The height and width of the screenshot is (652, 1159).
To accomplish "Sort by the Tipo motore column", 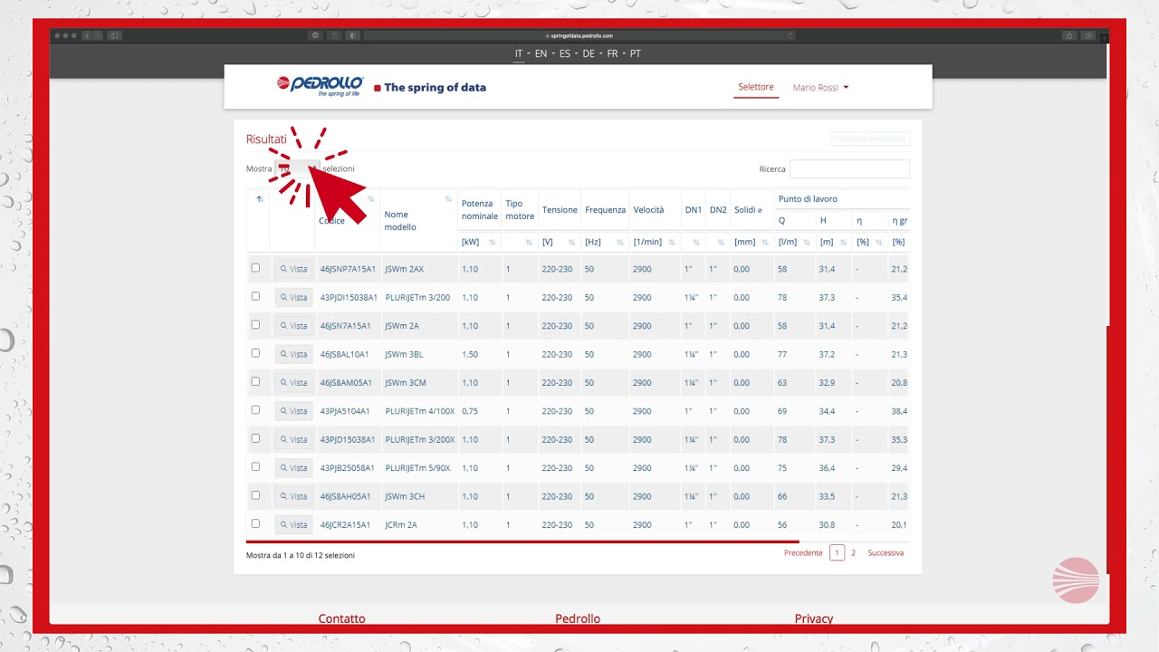I will point(529,243).
